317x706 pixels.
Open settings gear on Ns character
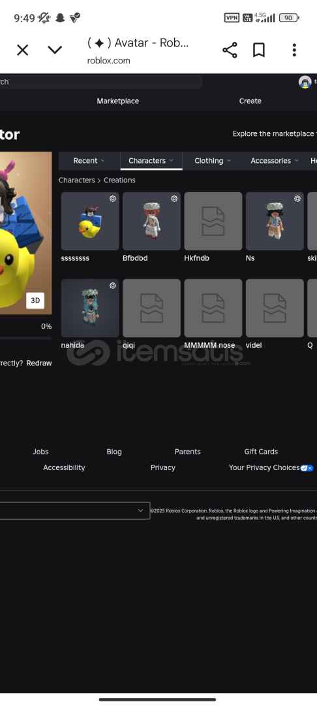tap(297, 199)
